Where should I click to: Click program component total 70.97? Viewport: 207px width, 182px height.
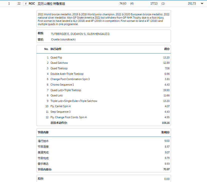pos(166,169)
